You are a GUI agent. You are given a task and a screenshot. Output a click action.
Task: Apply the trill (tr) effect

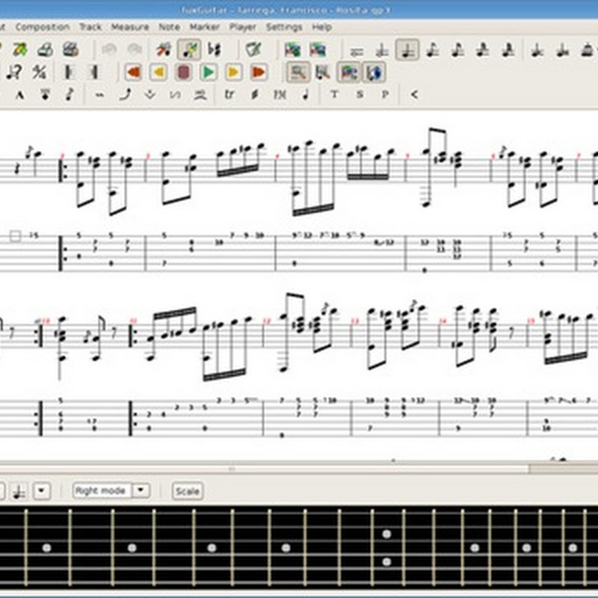(x=229, y=95)
